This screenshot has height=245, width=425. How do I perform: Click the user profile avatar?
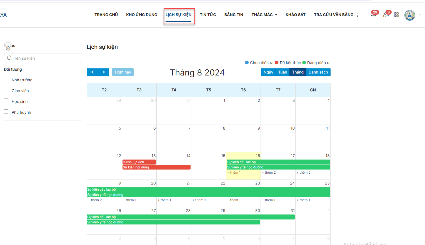tap(409, 15)
